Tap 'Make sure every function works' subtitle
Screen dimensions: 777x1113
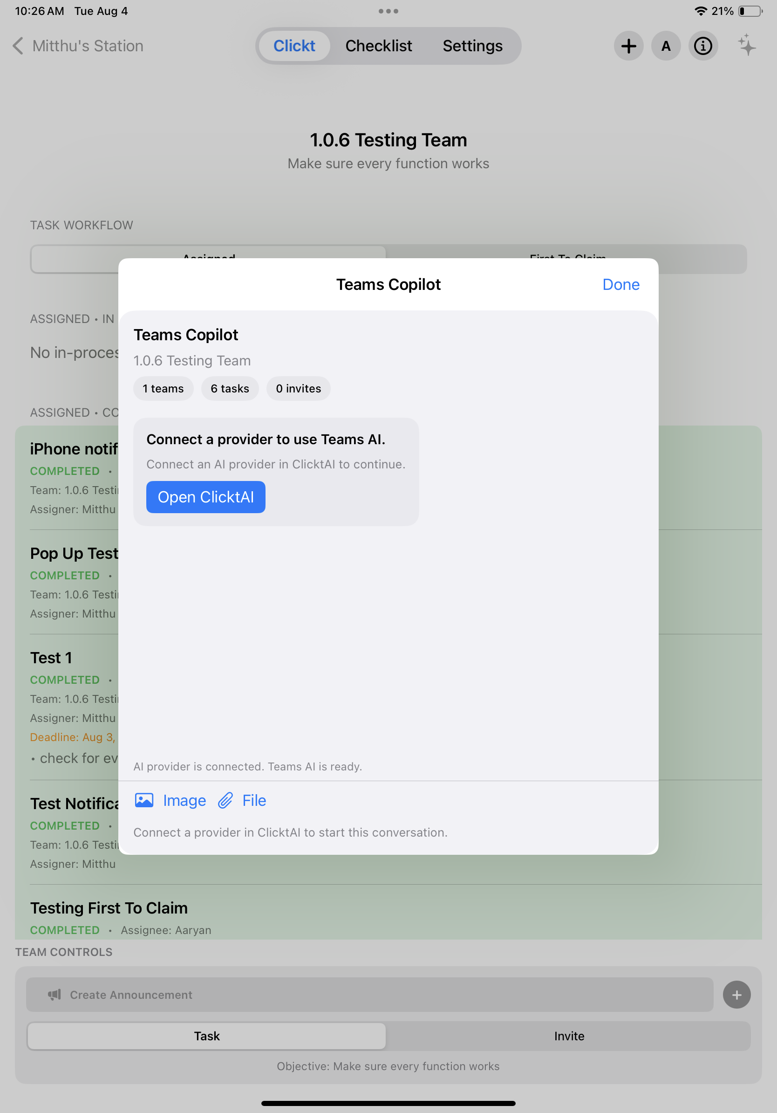point(388,164)
